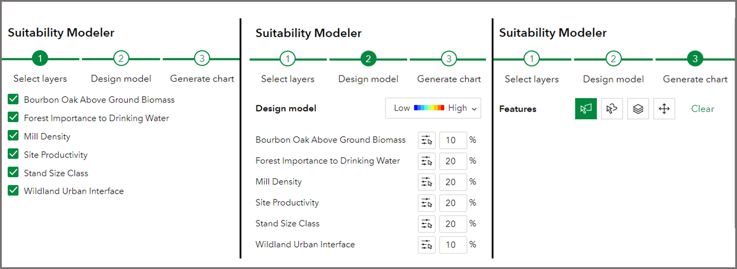Click active step 3 circle in right panel
The height and width of the screenshot is (269, 737).
click(x=695, y=59)
